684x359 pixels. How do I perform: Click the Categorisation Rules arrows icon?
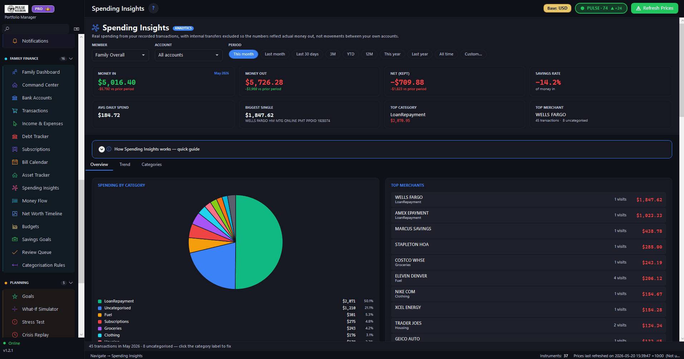click(x=15, y=265)
